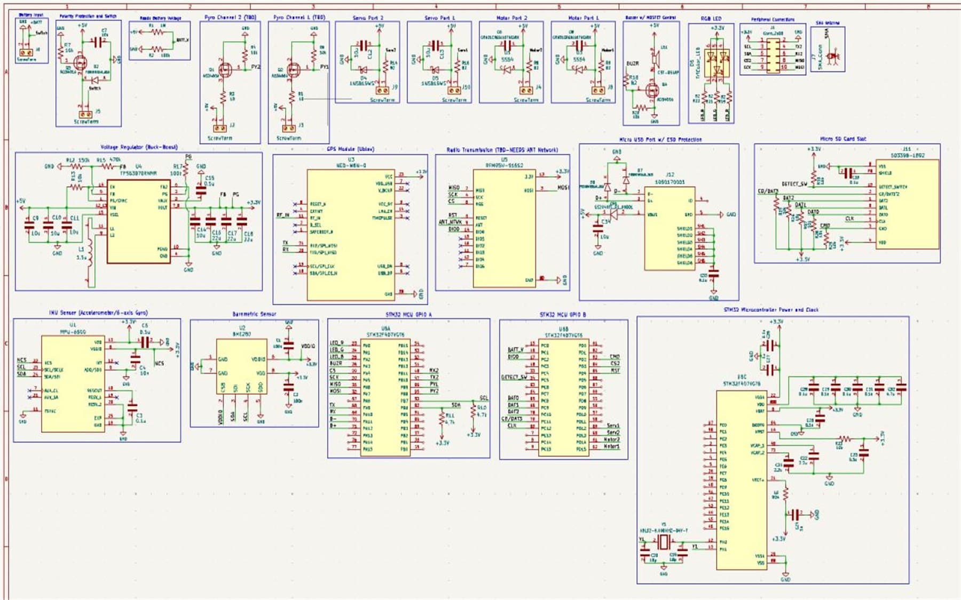This screenshot has width=961, height=600.
Task: Select the STM32 power unit symbol U6C
Action: (742, 480)
